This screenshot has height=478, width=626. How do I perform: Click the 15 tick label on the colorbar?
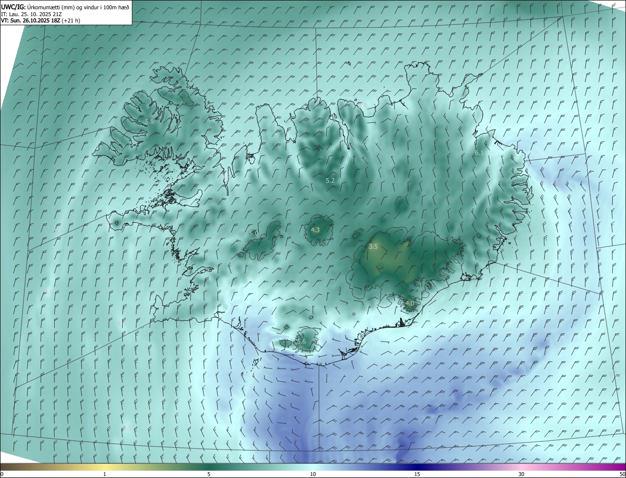[417, 474]
